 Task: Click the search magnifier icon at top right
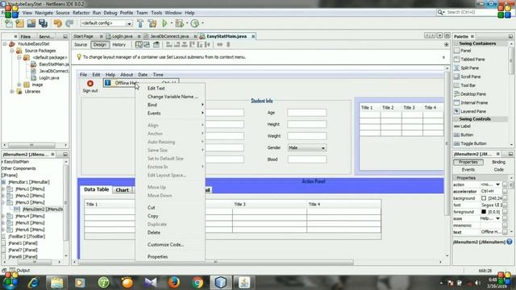click(440, 13)
